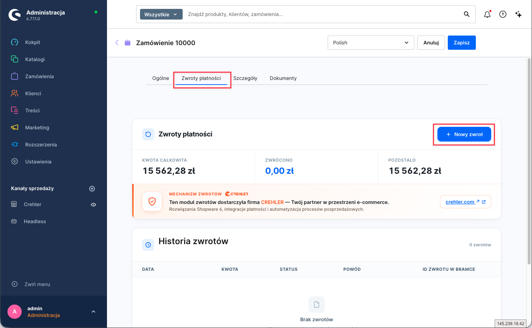532x328 pixels.
Task: Click the MECHANIZM ZWROTÓW label
Action: (x=195, y=194)
